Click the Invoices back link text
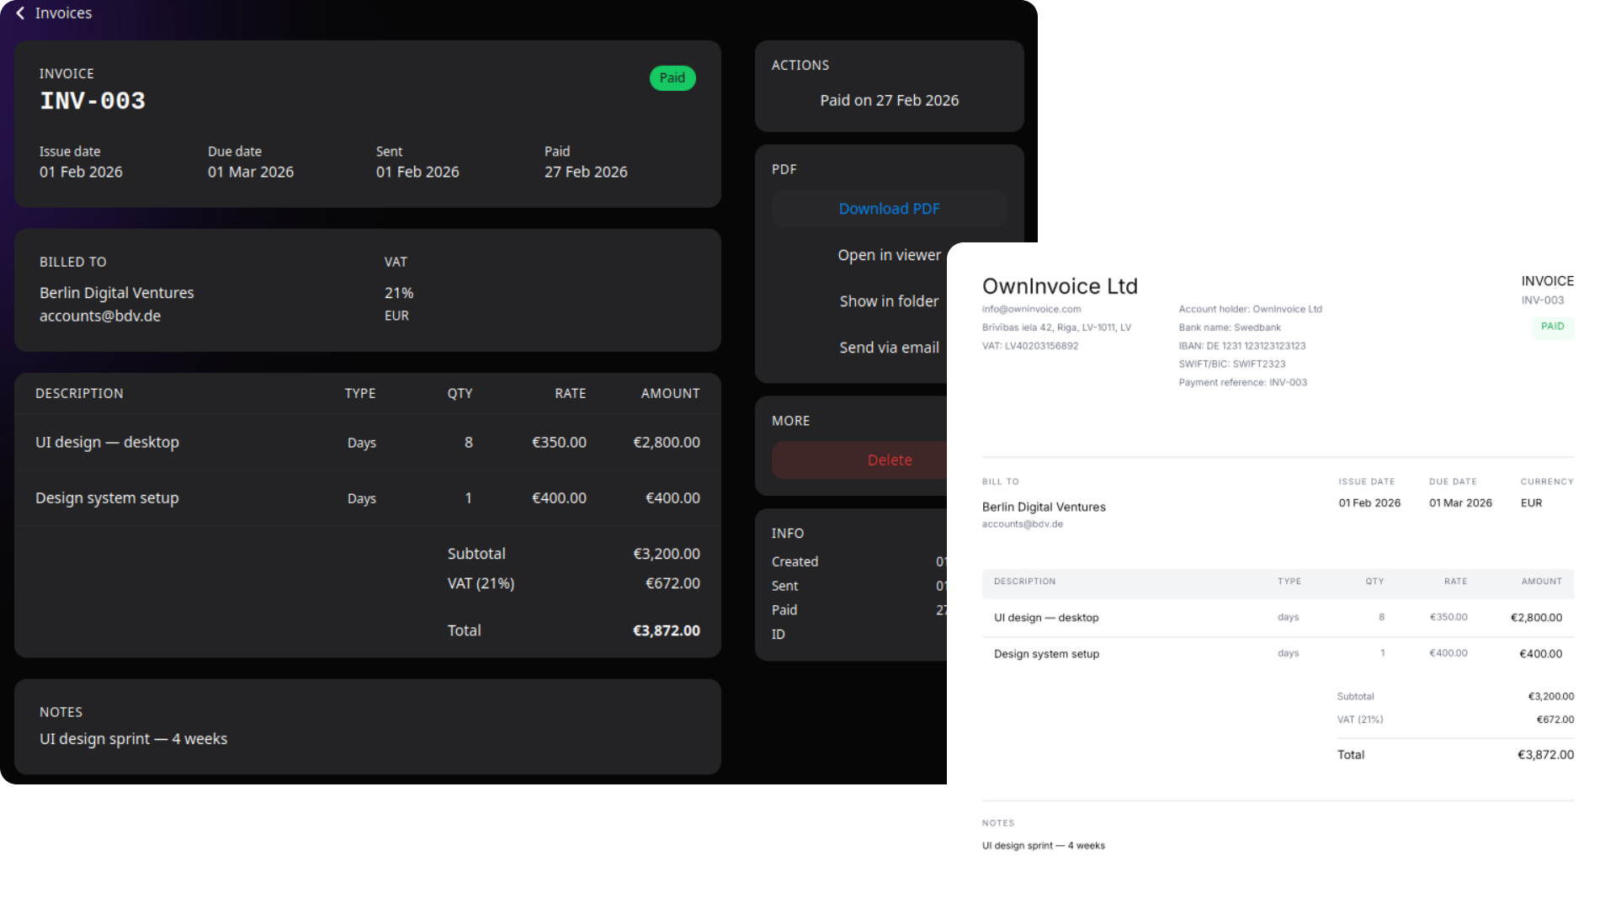This screenshot has height=909, width=1616. pos(63,13)
